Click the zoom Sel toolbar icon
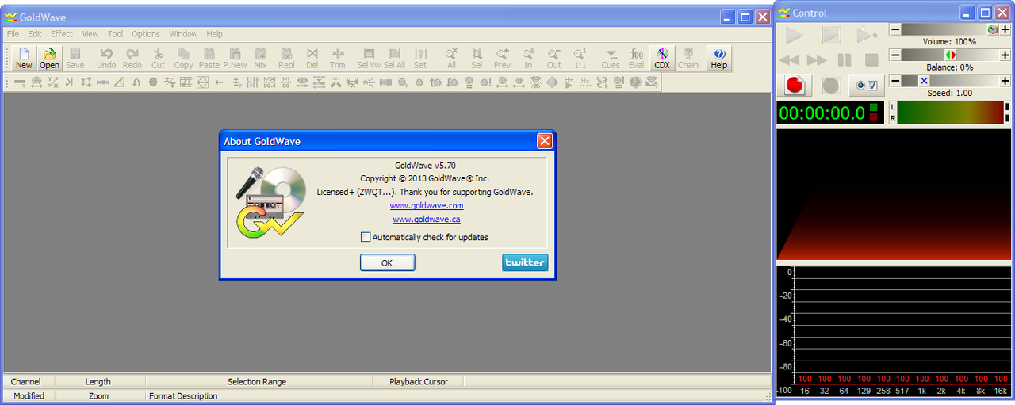Image resolution: width=1015 pixels, height=405 pixels. pyautogui.click(x=477, y=58)
